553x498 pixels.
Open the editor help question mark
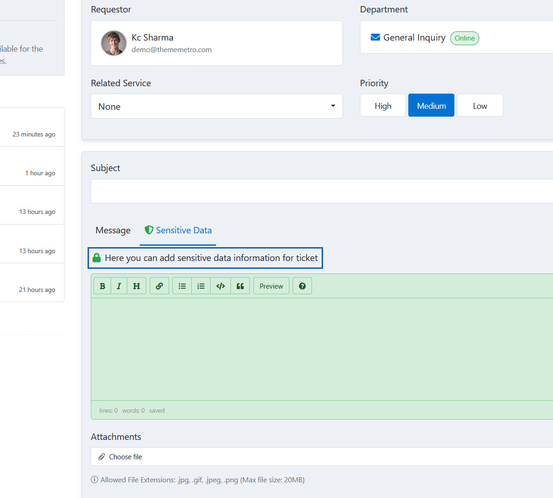tap(302, 286)
